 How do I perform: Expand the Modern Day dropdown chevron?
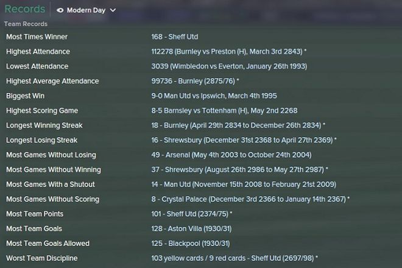point(113,10)
